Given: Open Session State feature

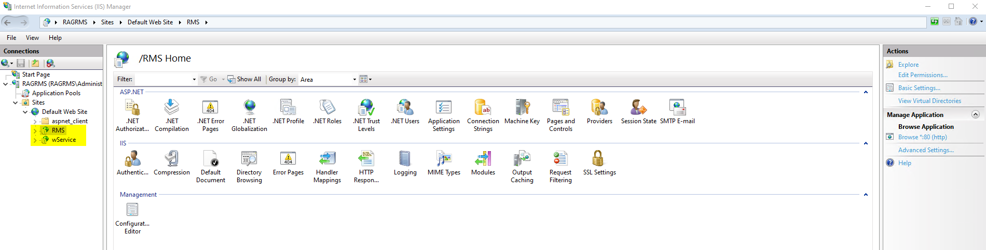Looking at the screenshot, I should 639,112.
